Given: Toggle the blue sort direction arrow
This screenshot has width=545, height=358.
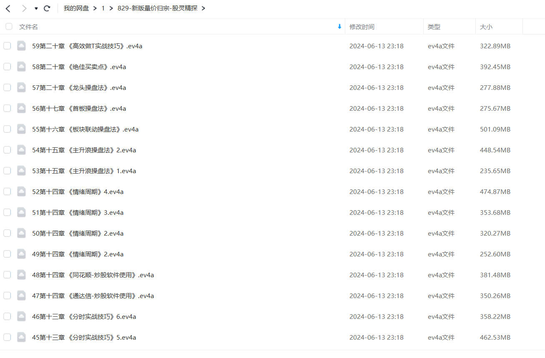Looking at the screenshot, I should point(339,27).
